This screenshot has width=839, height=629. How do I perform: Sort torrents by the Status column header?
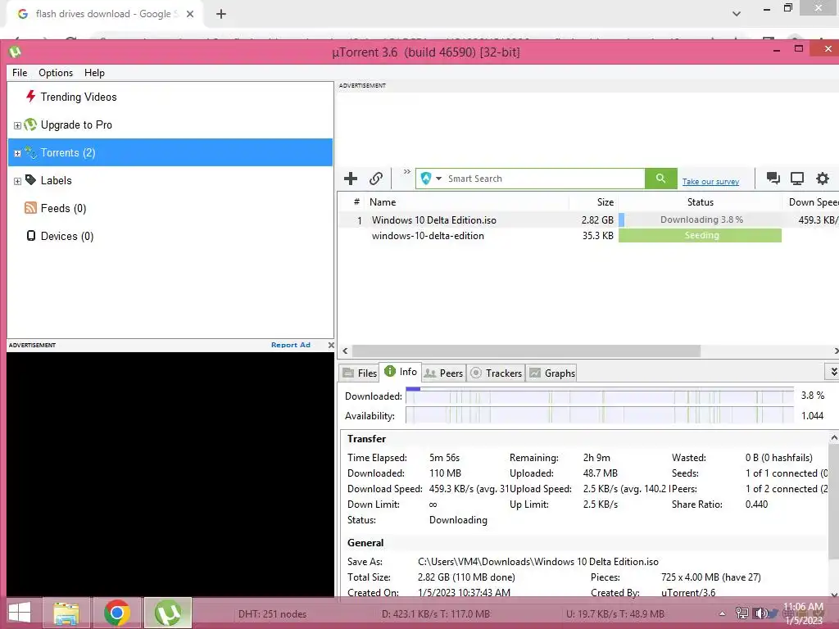(x=700, y=202)
